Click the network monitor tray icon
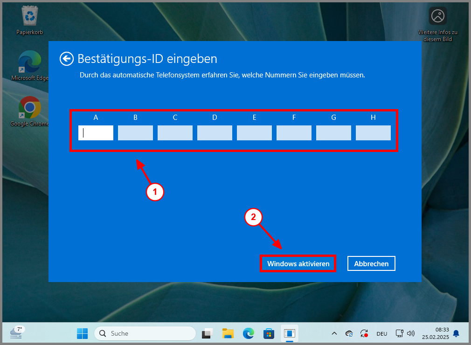 point(400,333)
